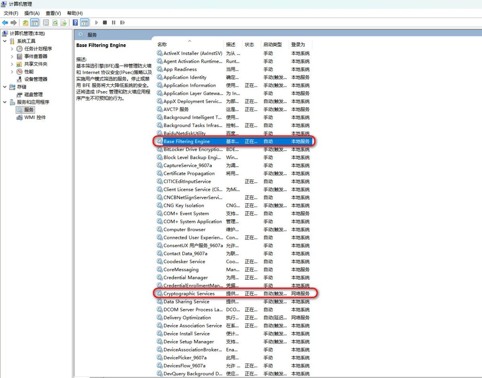Image resolution: width=482 pixels, height=378 pixels.
Task: Collapse the 系统工具 tree node
Action: [5, 41]
